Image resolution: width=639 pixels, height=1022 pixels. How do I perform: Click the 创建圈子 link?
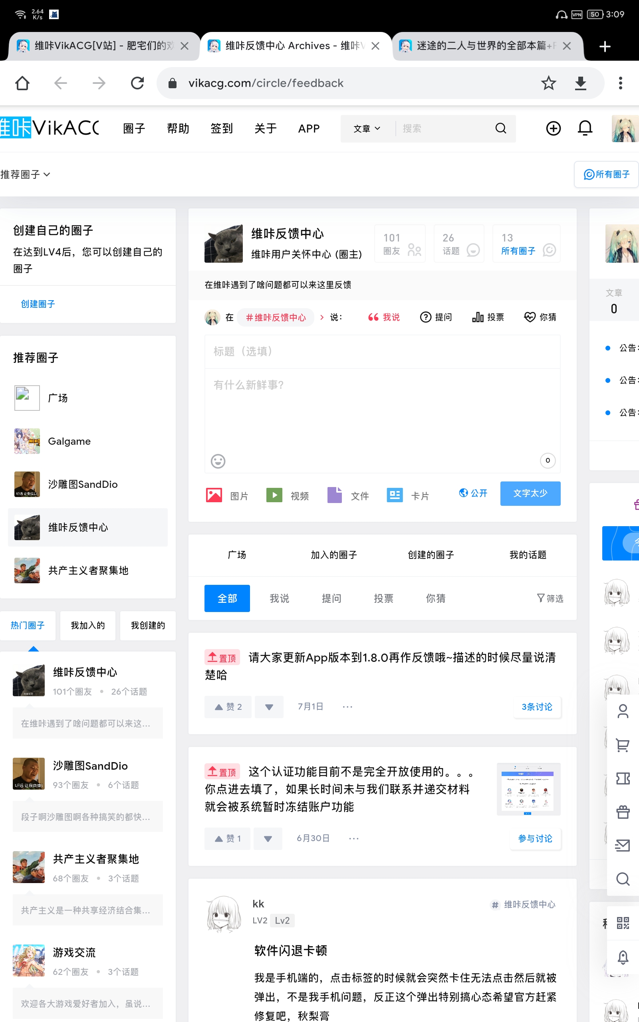(38, 304)
